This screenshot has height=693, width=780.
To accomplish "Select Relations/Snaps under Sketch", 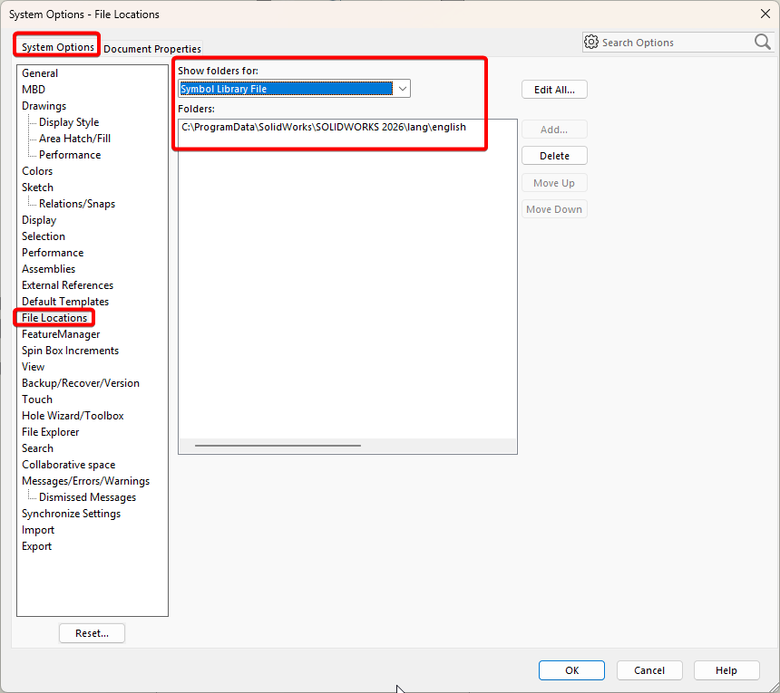I will coord(77,204).
